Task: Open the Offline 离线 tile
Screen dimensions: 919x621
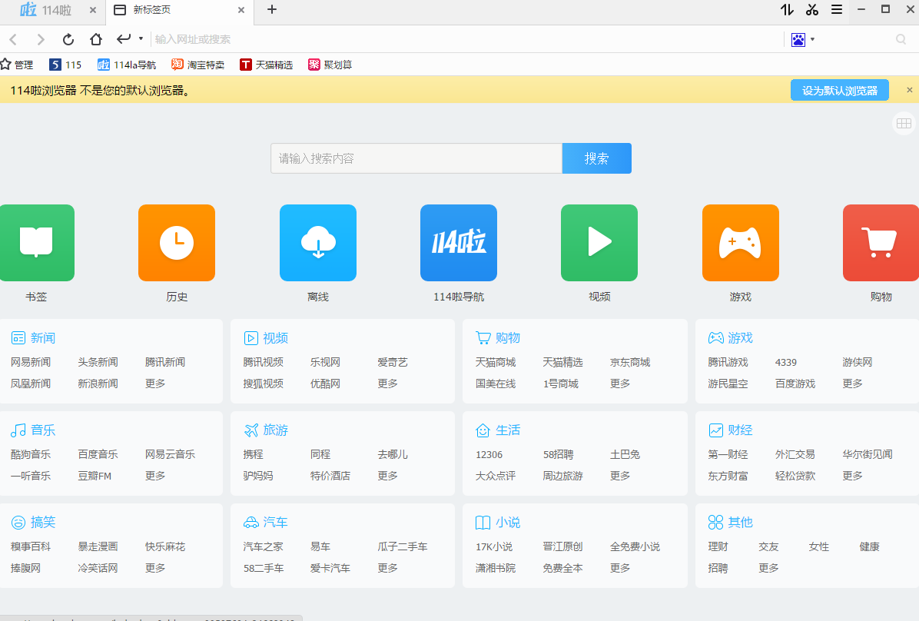Action: coord(317,243)
